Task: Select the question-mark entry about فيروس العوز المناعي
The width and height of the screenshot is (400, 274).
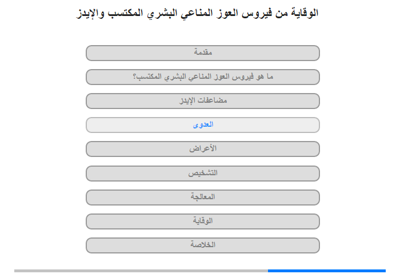Action: point(203,77)
